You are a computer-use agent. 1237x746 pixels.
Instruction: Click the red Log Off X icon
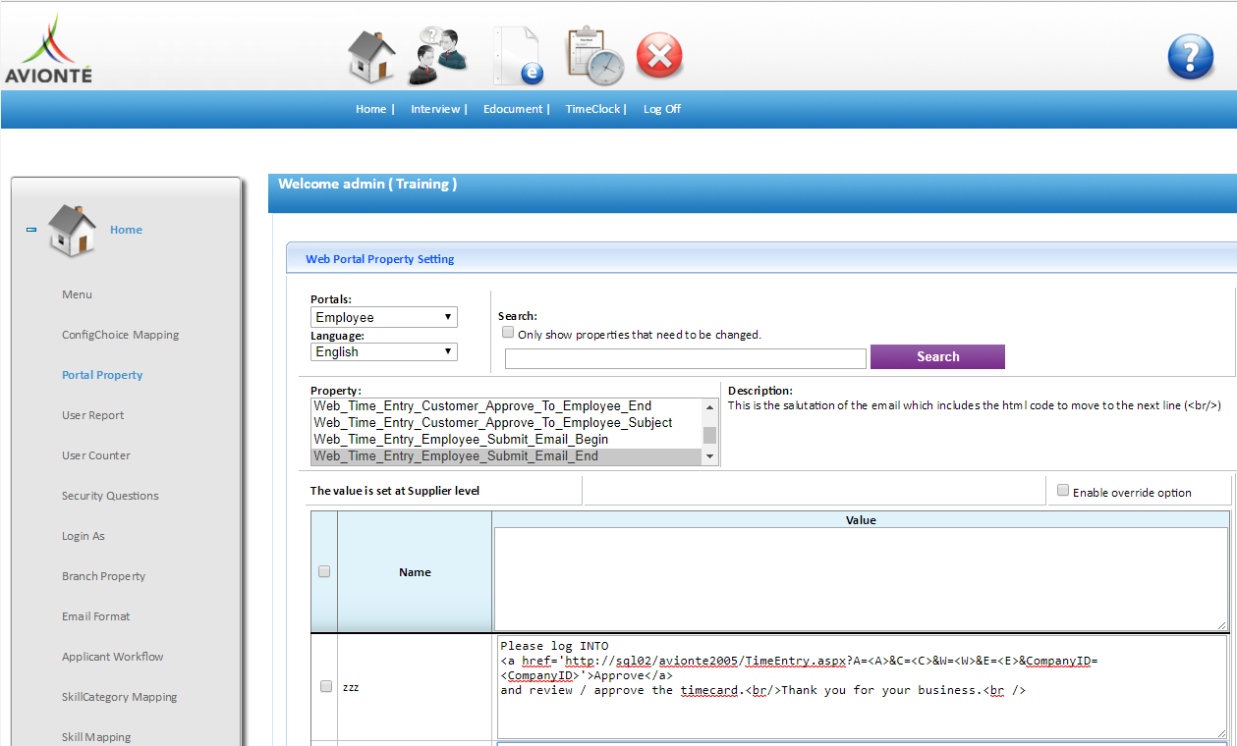(x=659, y=56)
